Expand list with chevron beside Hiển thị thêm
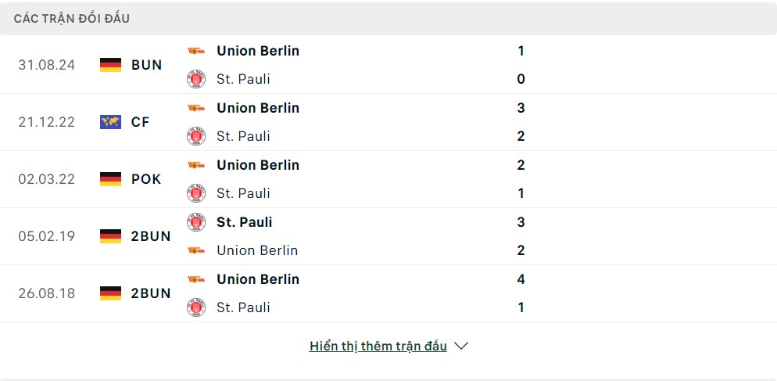 [x=461, y=347]
